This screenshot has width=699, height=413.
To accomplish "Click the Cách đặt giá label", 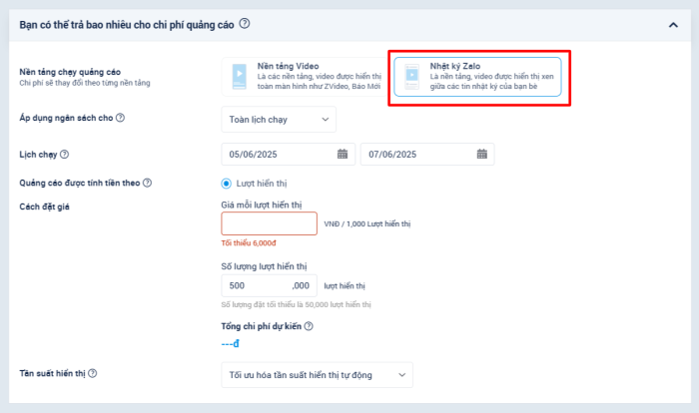I will (x=44, y=206).
